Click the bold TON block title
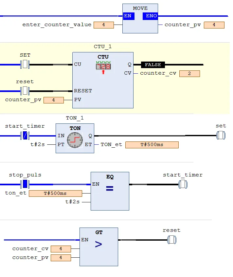This screenshot has height=277, width=233. pyautogui.click(x=75, y=128)
